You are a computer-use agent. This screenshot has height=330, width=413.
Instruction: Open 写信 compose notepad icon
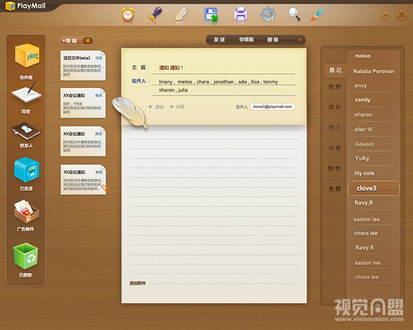pos(26,93)
